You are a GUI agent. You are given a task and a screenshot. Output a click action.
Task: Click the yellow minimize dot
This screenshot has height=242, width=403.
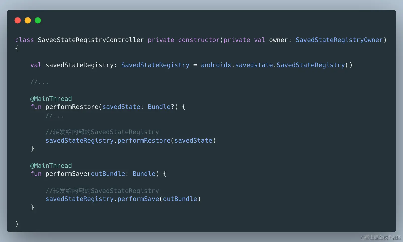click(28, 20)
